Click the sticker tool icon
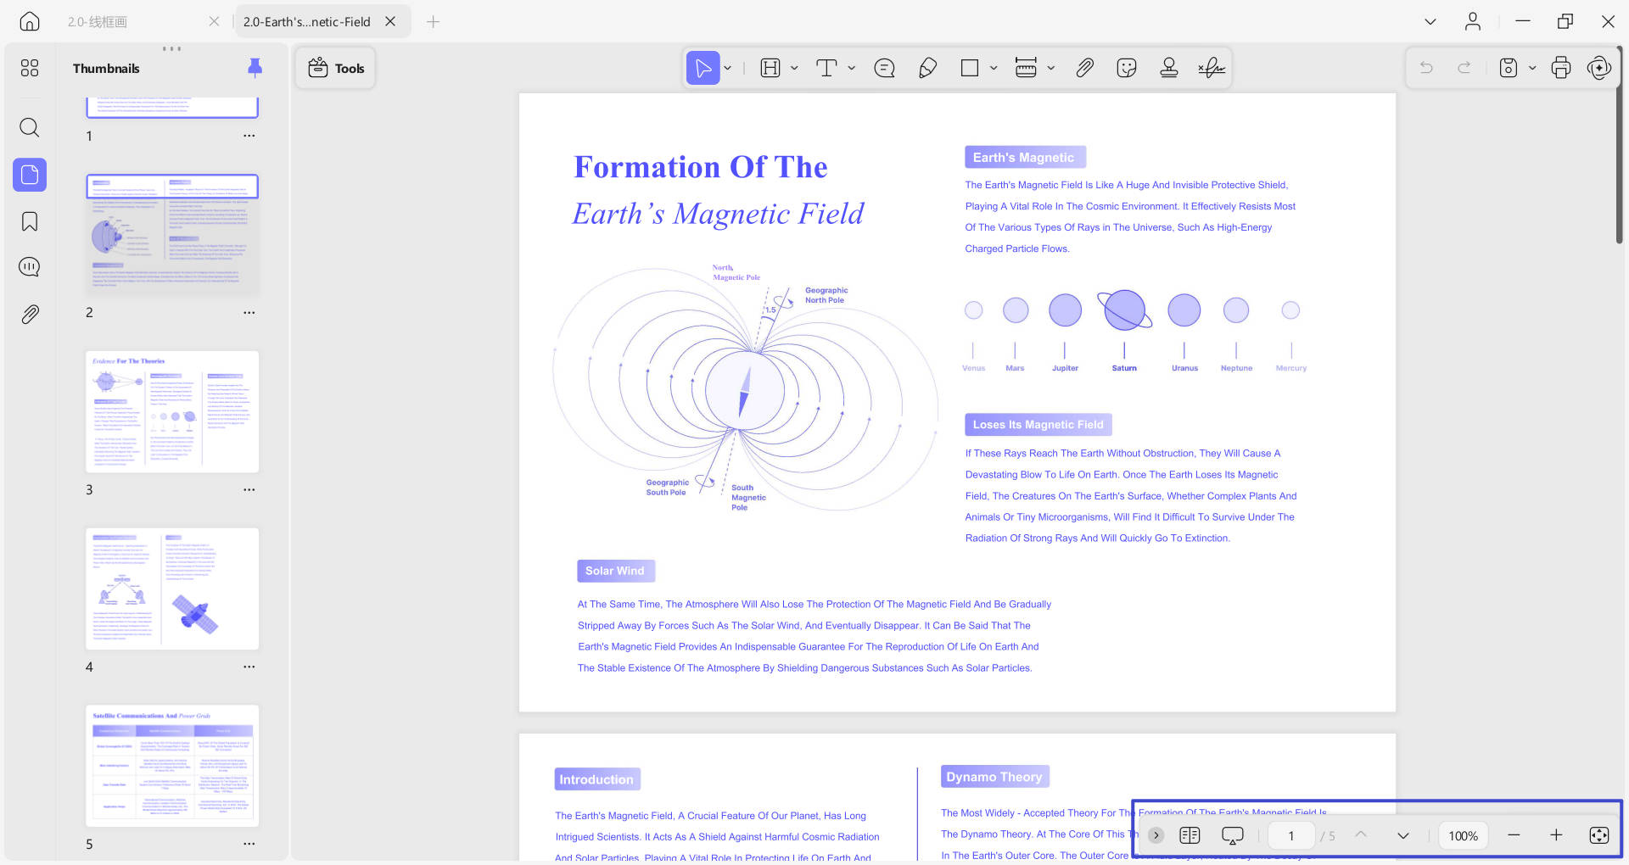Image resolution: width=1629 pixels, height=865 pixels. point(1127,68)
